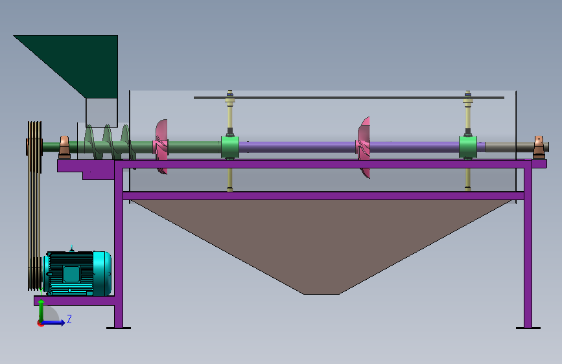This screenshot has width=562, height=364.
Task: Click the large belt pulley on the shaft
Action: pos(35,147)
